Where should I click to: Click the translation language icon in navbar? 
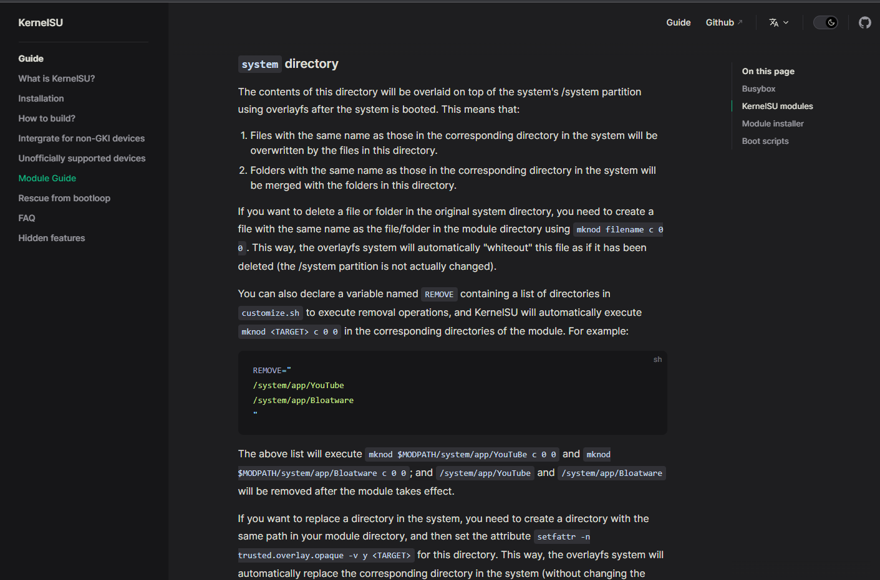point(775,22)
